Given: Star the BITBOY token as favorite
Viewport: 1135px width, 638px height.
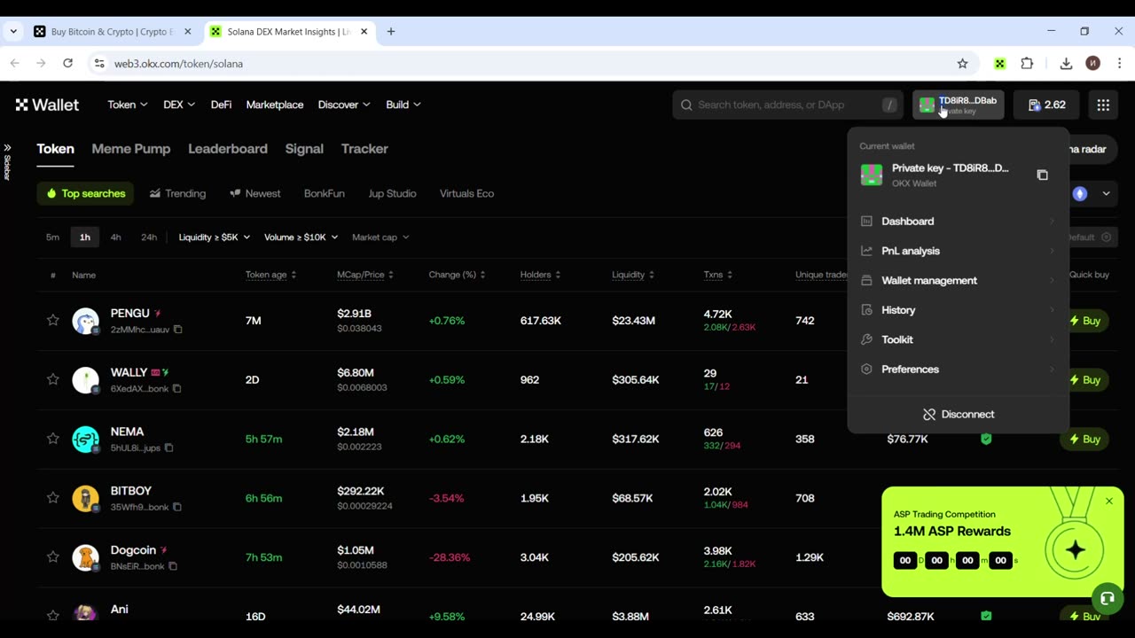Looking at the screenshot, I should click(53, 498).
